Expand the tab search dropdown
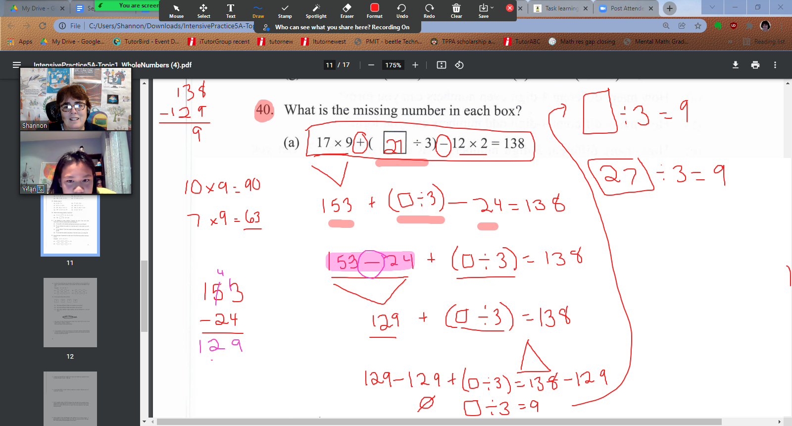Image resolution: width=792 pixels, height=426 pixels. coord(712,7)
